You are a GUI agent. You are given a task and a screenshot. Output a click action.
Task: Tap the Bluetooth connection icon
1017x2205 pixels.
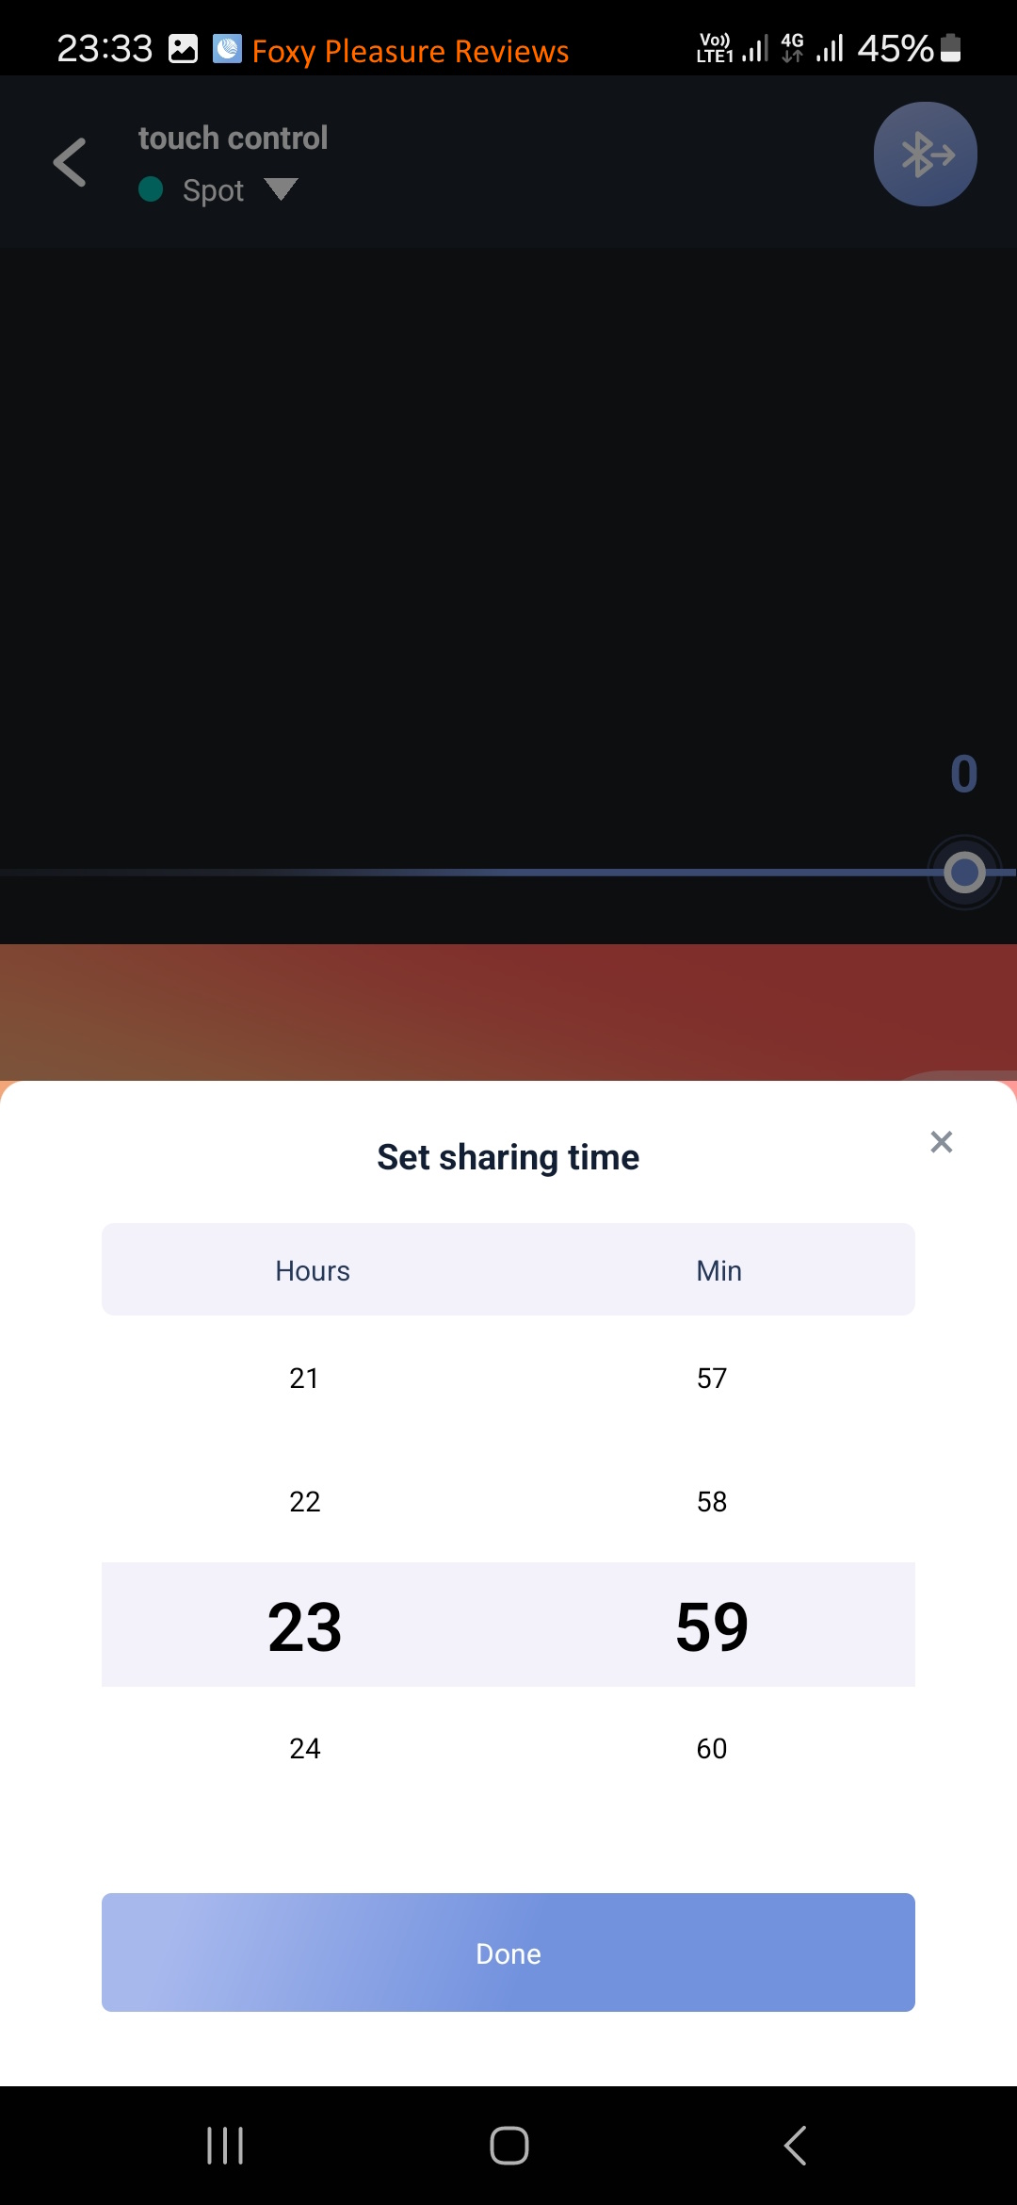[x=925, y=155]
